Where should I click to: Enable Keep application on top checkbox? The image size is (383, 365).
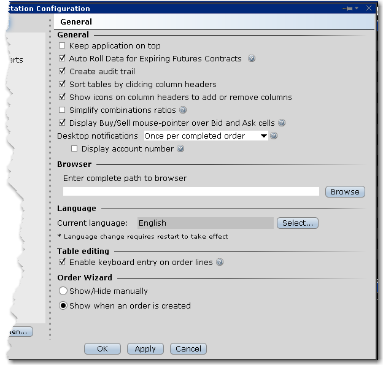coord(62,46)
